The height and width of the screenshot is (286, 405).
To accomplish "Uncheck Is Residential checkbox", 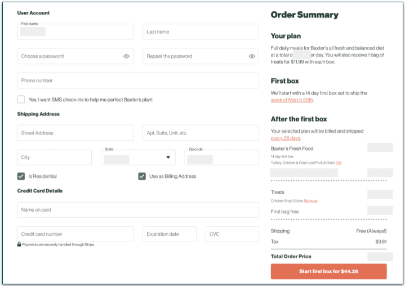I will [21, 176].
